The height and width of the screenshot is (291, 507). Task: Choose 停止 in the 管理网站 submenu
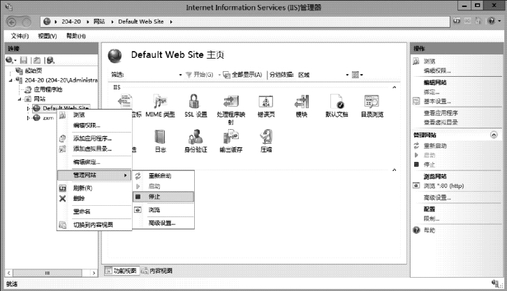(x=163, y=197)
